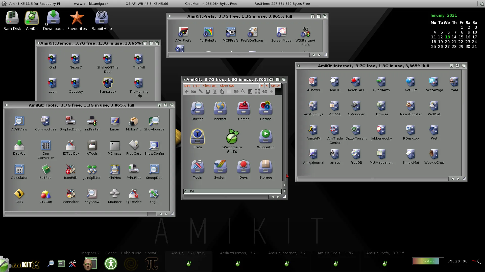Select the Starstruck demo icon
Screen dimensions: 485x272
(x=108, y=86)
